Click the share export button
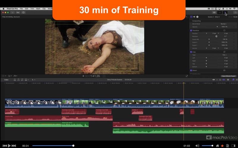The image size is (238, 148). pos(235,12)
